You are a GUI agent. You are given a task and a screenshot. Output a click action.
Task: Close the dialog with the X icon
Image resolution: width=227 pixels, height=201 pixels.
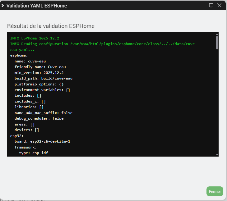(220, 5)
